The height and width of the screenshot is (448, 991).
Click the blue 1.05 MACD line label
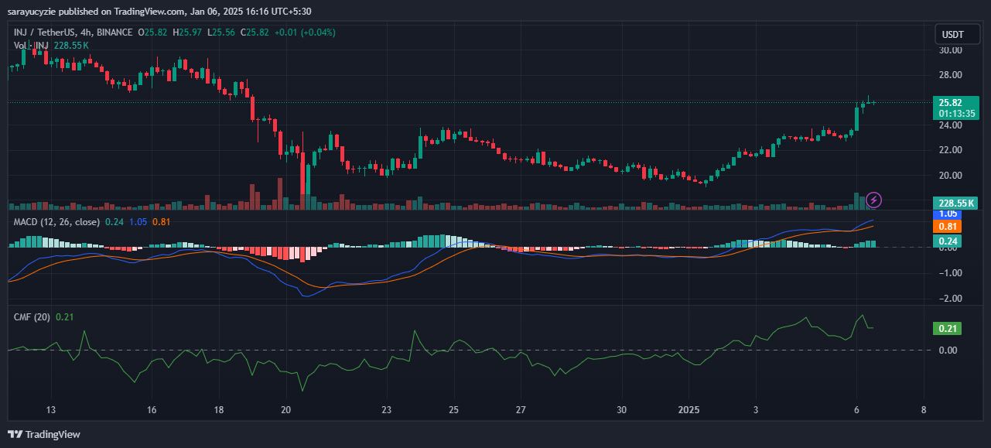coord(949,214)
